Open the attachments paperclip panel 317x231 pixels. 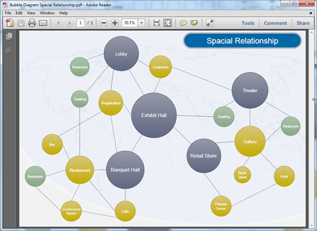pyautogui.click(x=8, y=51)
